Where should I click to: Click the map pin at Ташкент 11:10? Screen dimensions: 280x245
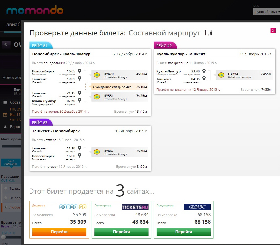tap(80, 148)
